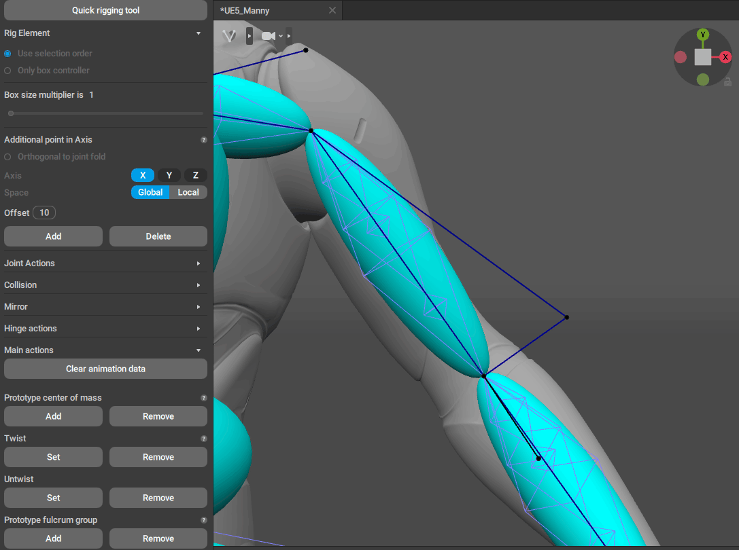Expand the Collision section
The image size is (739, 550).
click(105, 285)
